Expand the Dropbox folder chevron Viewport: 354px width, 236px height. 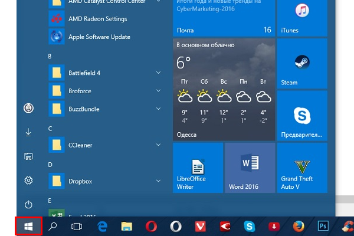coord(158,181)
